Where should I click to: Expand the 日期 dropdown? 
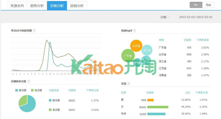point(164,17)
